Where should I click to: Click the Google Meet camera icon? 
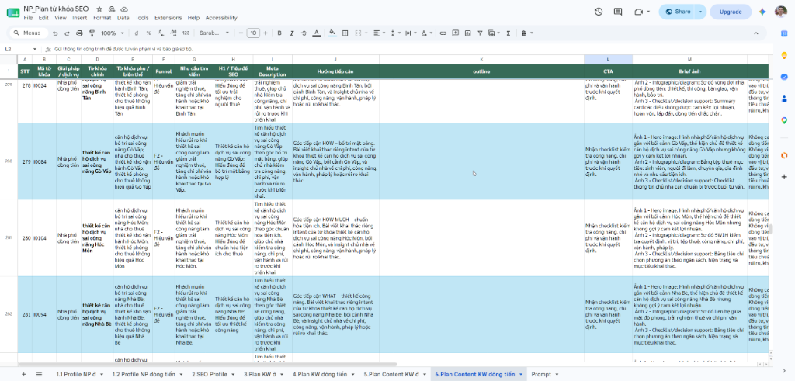pos(638,12)
